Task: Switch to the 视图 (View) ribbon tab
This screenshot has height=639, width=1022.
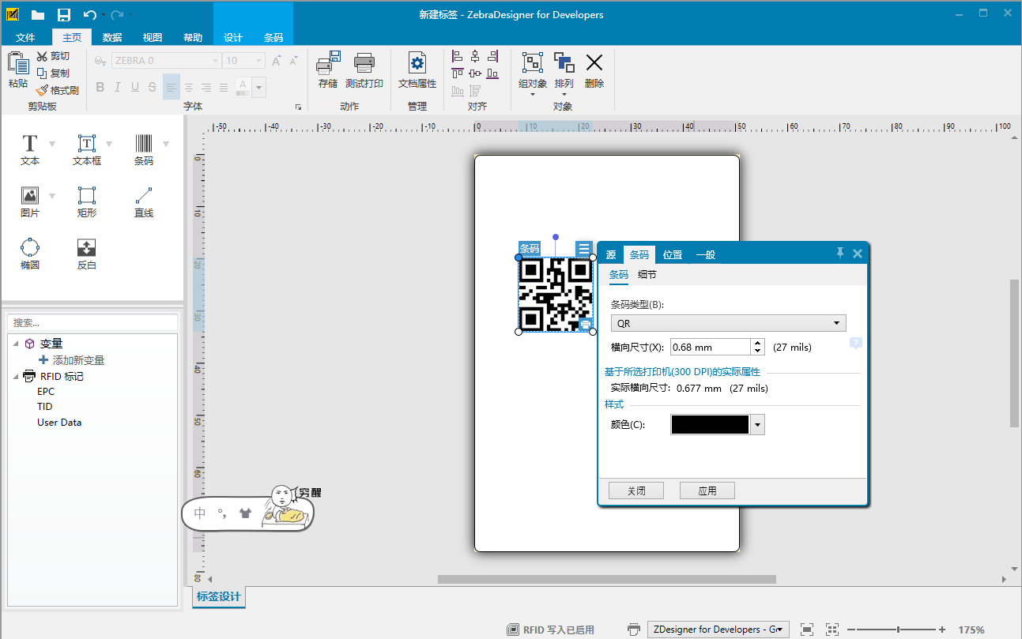Action: coord(153,37)
